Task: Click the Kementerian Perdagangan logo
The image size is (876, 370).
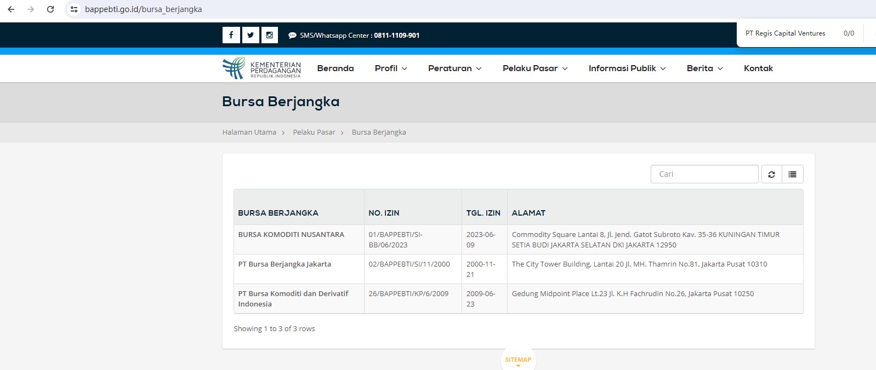Action: (x=261, y=68)
